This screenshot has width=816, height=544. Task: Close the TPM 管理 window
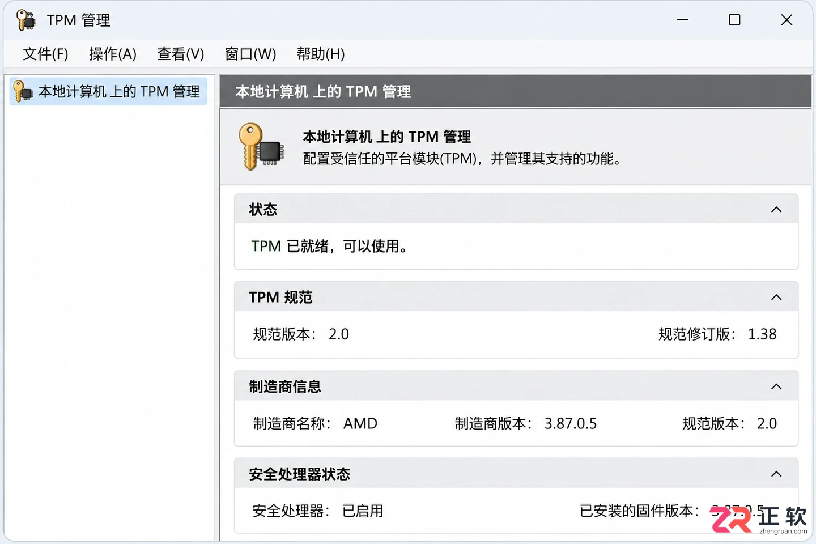(787, 20)
